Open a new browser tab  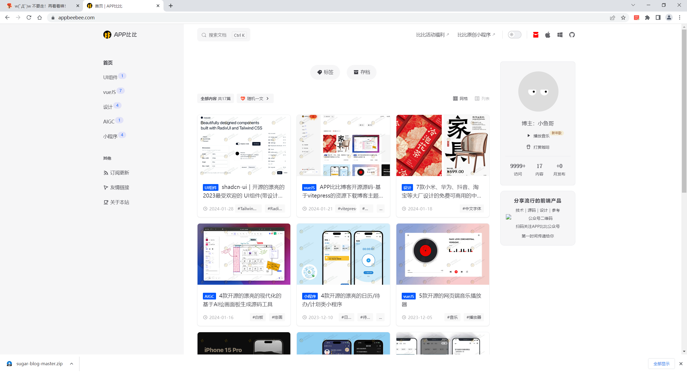(x=171, y=6)
